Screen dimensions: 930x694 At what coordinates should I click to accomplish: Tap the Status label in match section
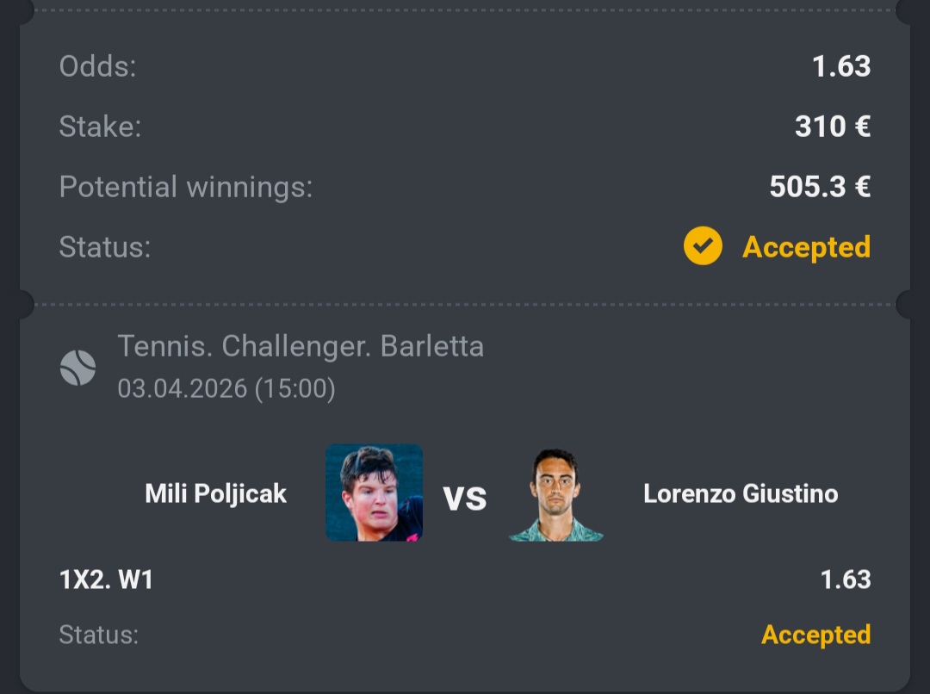tap(98, 635)
